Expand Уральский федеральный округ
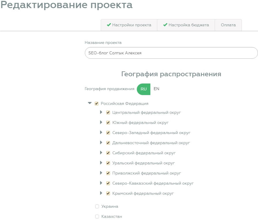 [101, 163]
